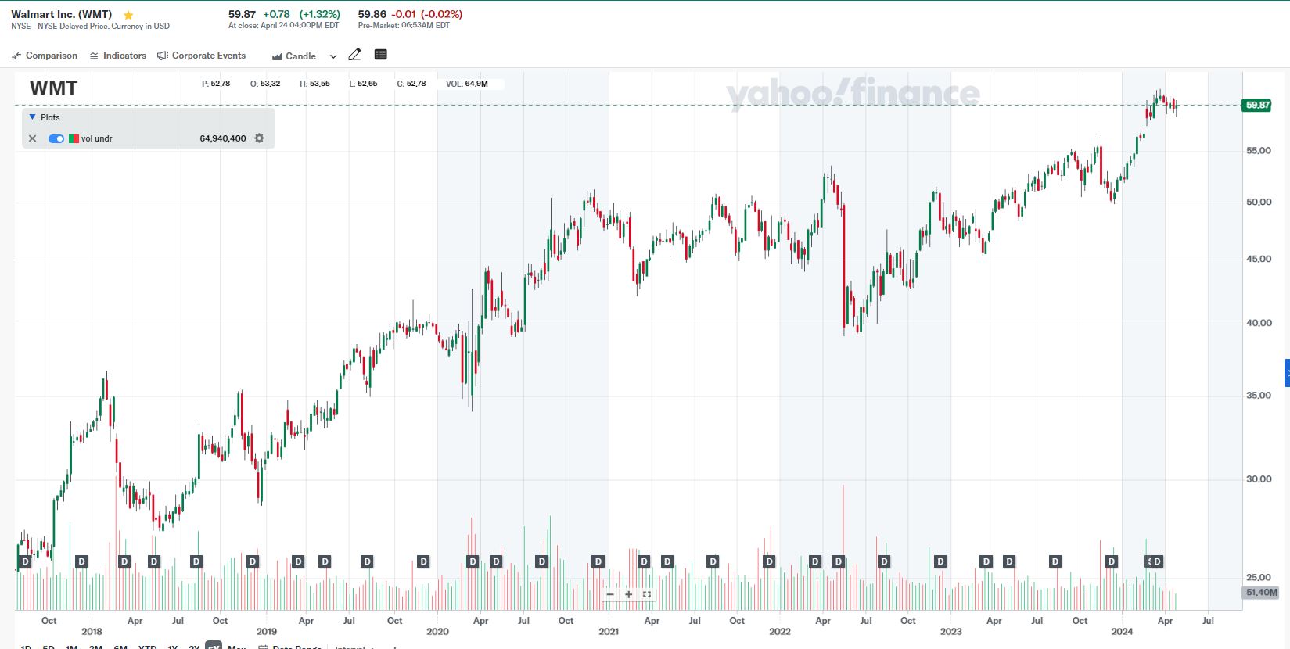Click the yellow watchlist star beside Walmart Inc.

tap(128, 15)
